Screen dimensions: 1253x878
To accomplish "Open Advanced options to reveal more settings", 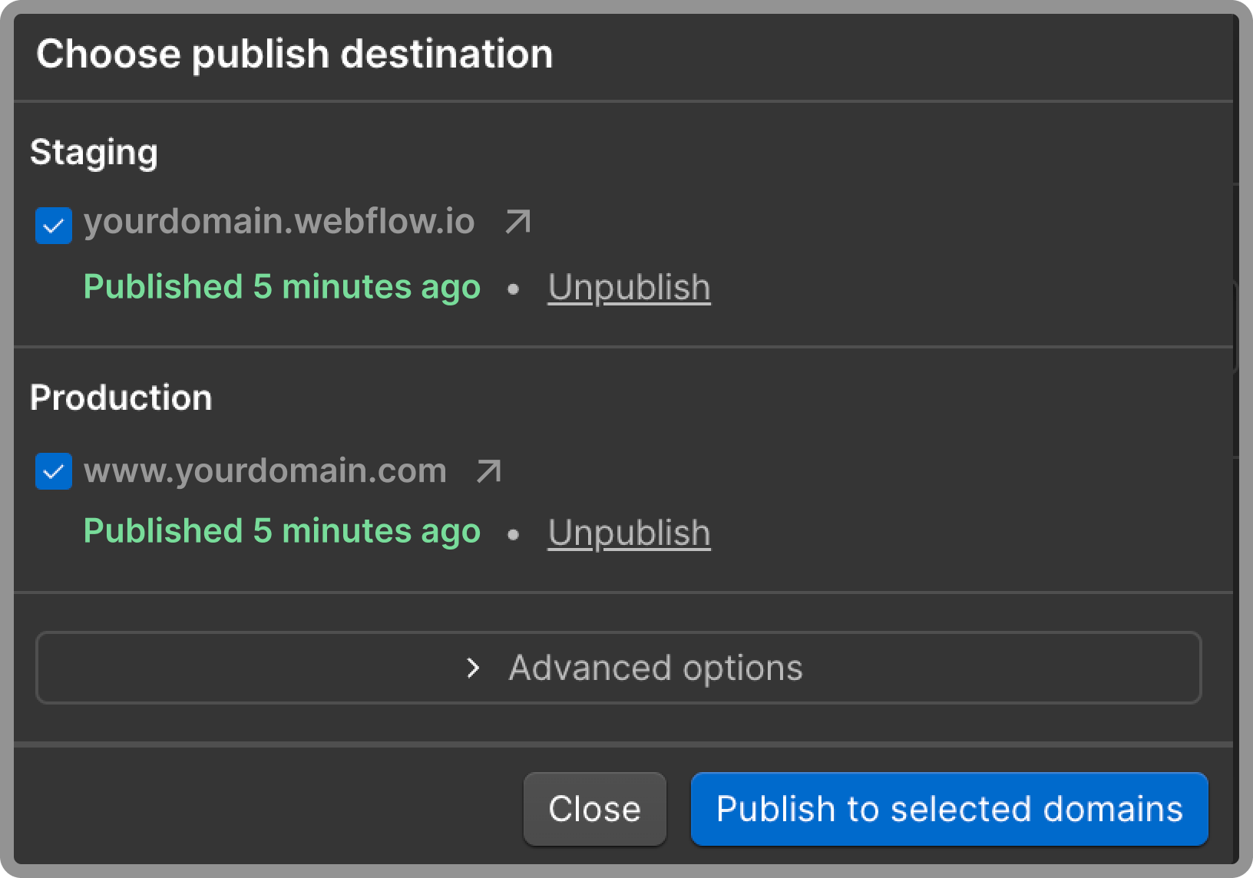I will [619, 668].
